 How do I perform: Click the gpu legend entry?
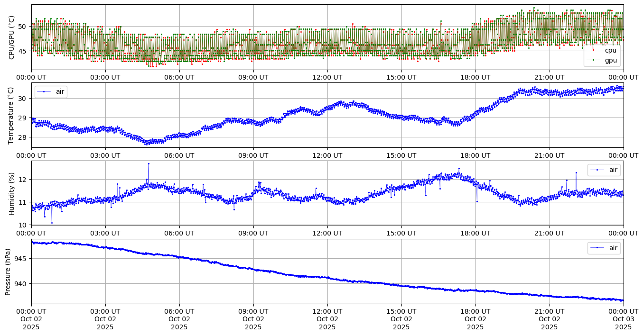pyautogui.click(x=610, y=60)
